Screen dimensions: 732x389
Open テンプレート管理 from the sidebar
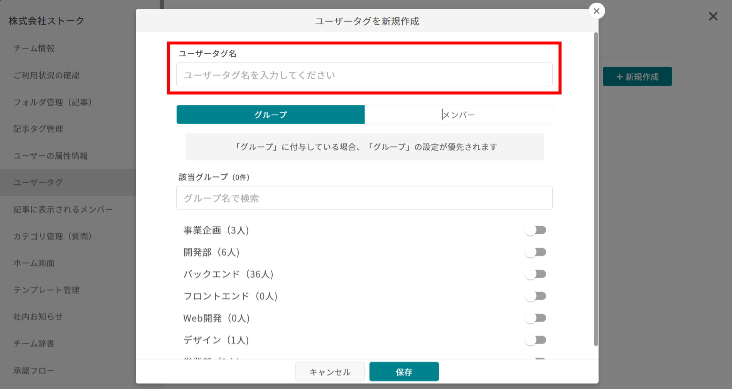46,290
